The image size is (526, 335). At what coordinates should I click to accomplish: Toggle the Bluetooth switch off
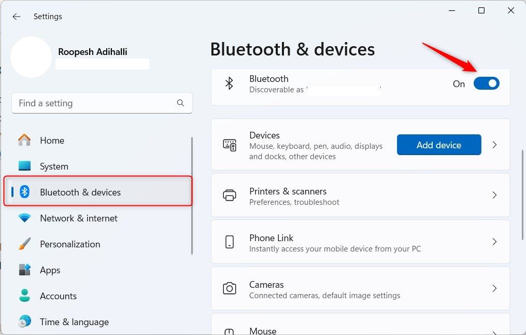tap(486, 83)
